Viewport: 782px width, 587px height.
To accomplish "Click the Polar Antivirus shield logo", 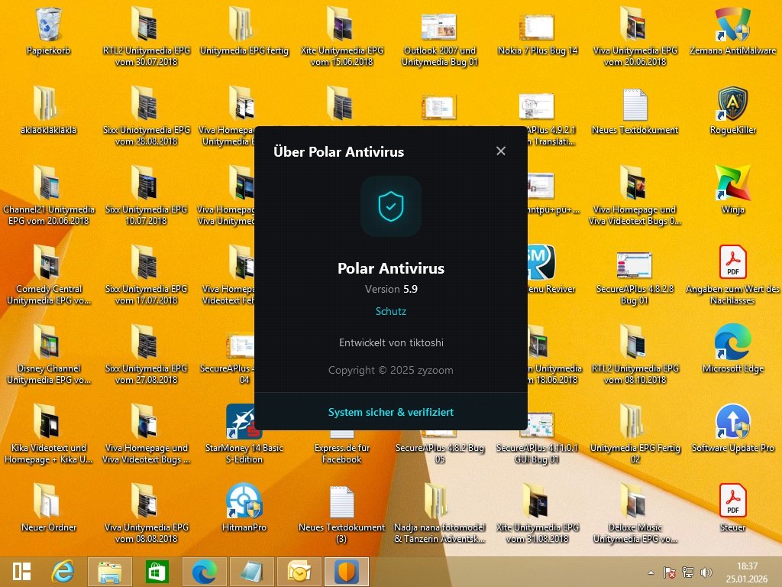I will pyautogui.click(x=391, y=206).
